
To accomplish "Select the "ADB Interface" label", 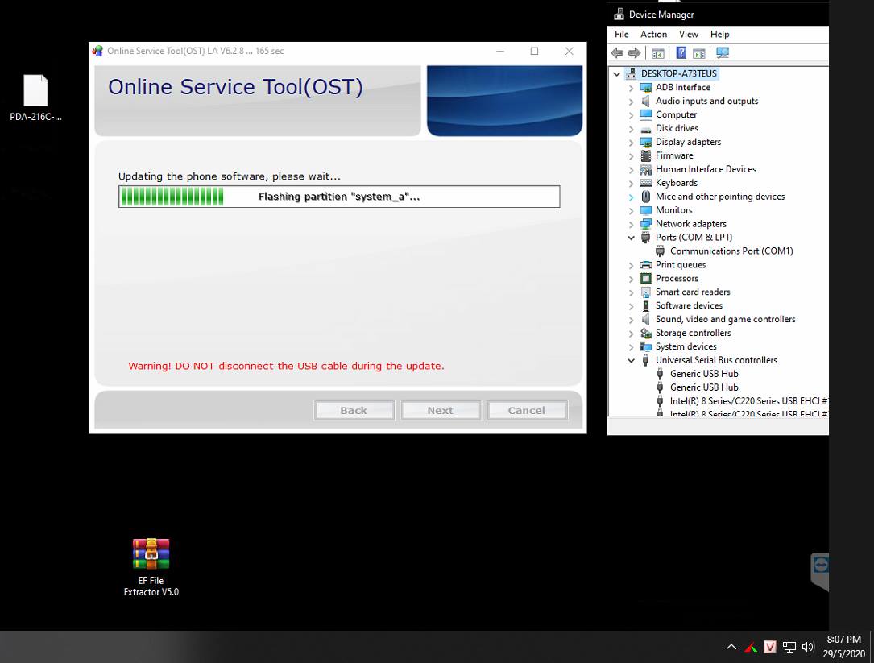I will click(x=683, y=88).
